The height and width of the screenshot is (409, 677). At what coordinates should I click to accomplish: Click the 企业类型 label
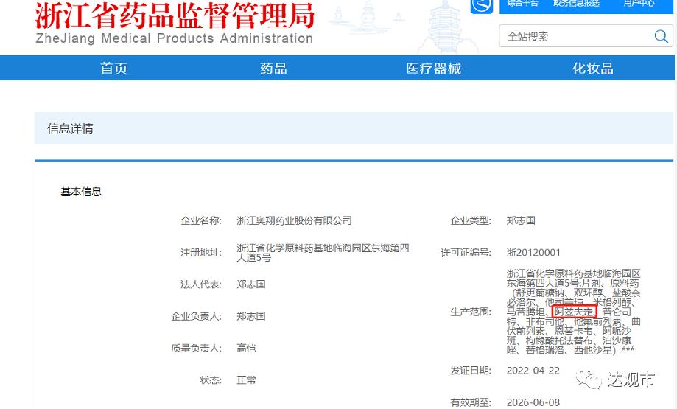471,220
